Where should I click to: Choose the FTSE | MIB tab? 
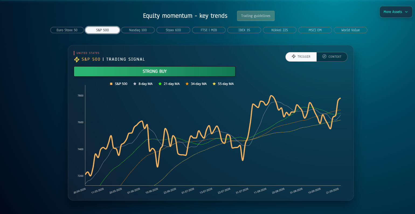pyautogui.click(x=209, y=30)
